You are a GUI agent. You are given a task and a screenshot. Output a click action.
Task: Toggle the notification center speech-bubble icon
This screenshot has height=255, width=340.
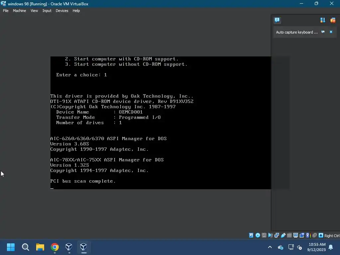tap(277, 20)
